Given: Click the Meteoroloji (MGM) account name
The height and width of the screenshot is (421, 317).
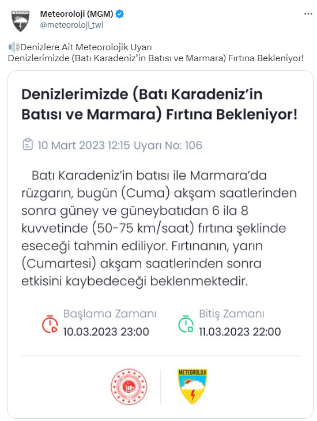Looking at the screenshot, I should pyautogui.click(x=77, y=14).
